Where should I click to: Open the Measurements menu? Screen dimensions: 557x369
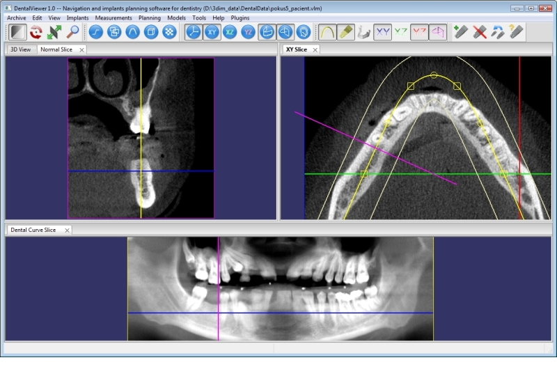[x=113, y=18]
